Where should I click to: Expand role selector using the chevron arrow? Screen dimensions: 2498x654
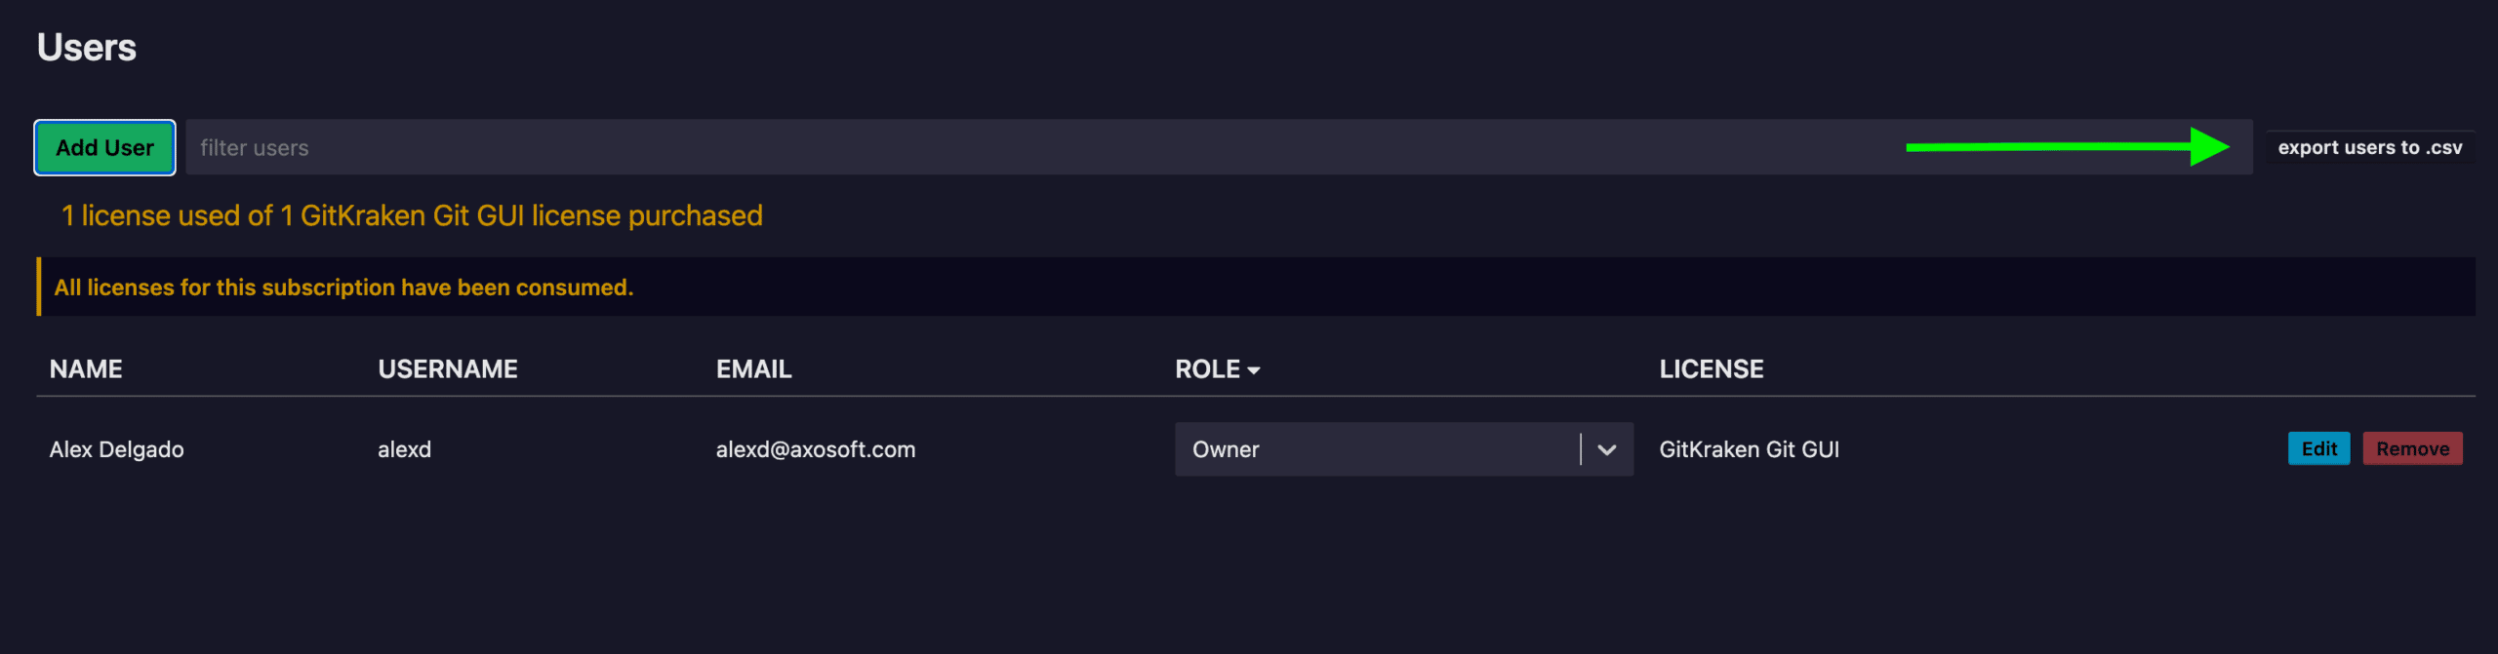(1607, 449)
